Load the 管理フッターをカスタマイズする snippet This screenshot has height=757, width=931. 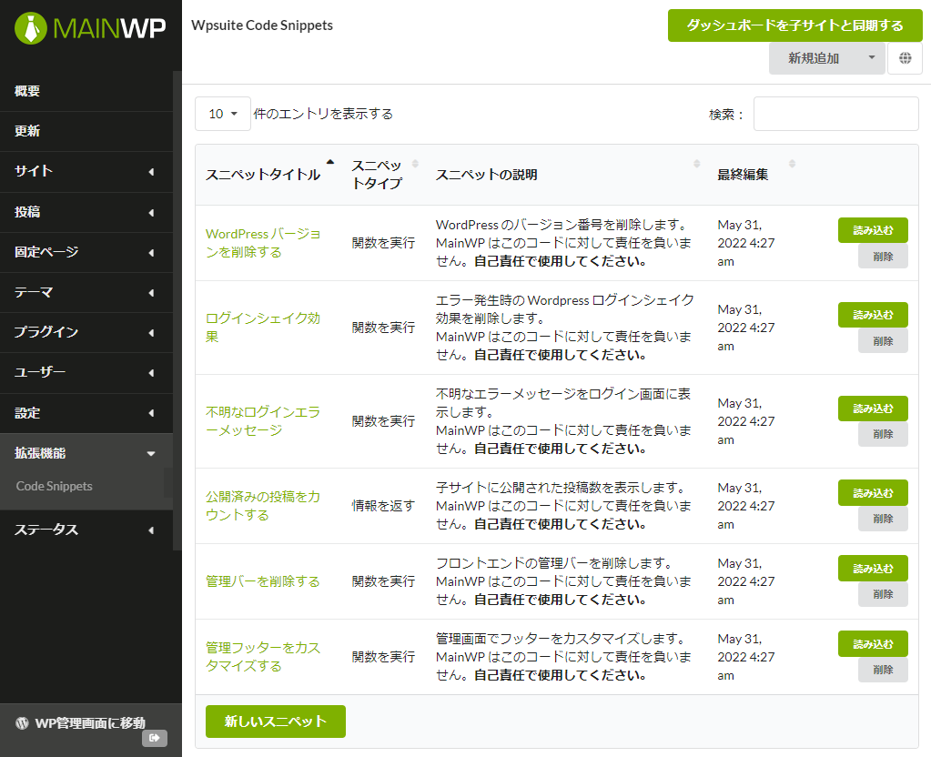tap(873, 643)
